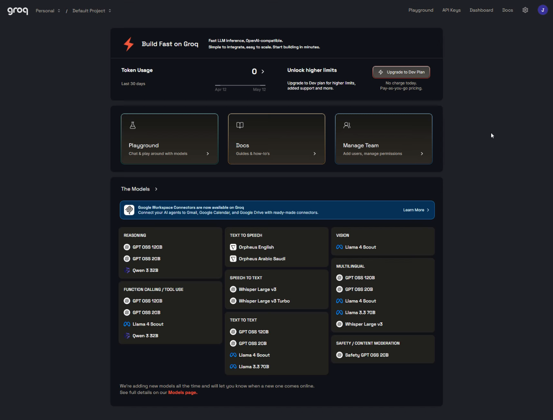The width and height of the screenshot is (553, 420).
Task: Click Llama 3.3 70B icon under Multilingual
Action: pos(339,313)
